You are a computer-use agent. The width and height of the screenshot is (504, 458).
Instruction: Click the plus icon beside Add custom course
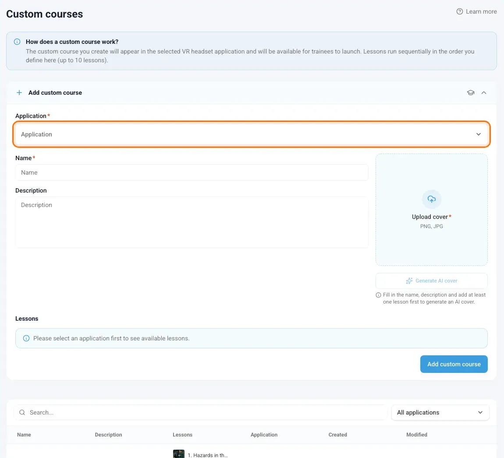point(19,93)
